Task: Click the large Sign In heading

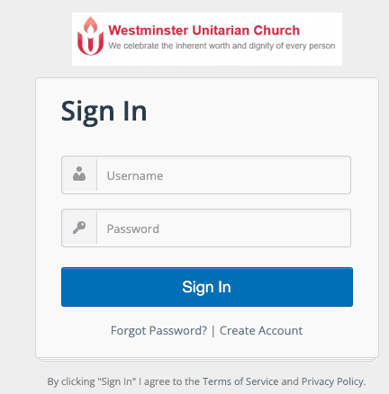Action: tap(104, 112)
